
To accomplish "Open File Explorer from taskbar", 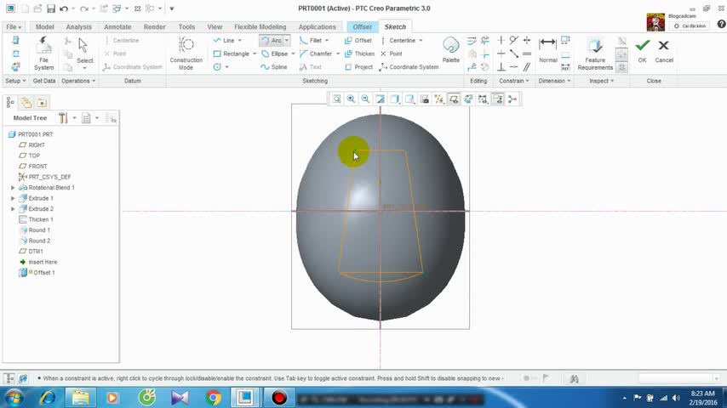I will (81, 397).
